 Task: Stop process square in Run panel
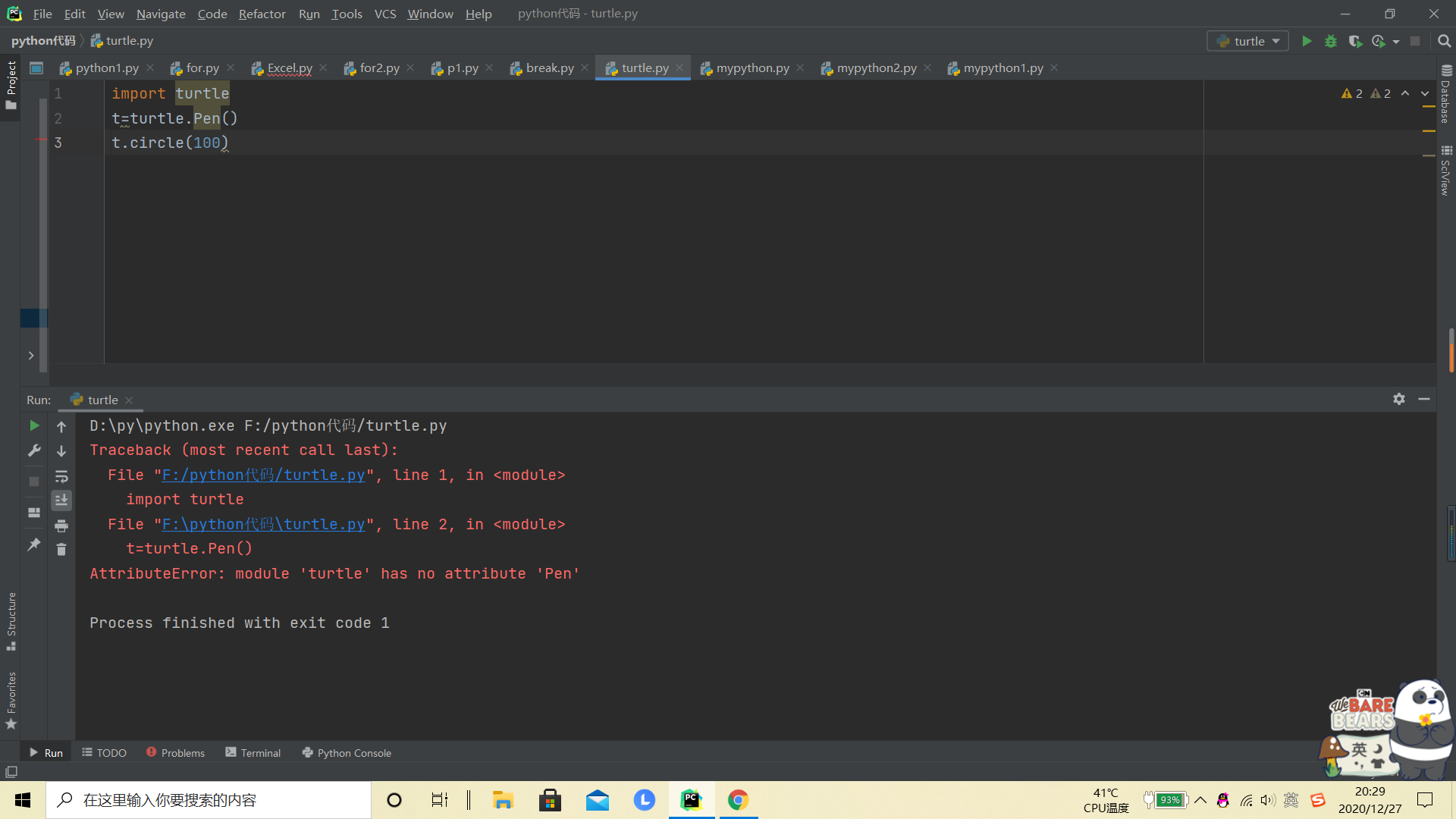34,482
